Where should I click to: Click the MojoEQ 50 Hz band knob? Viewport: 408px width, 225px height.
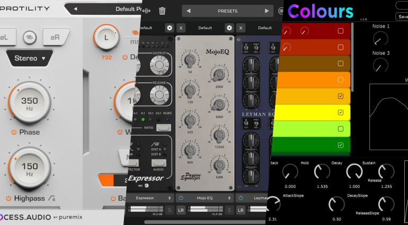(x=190, y=60)
